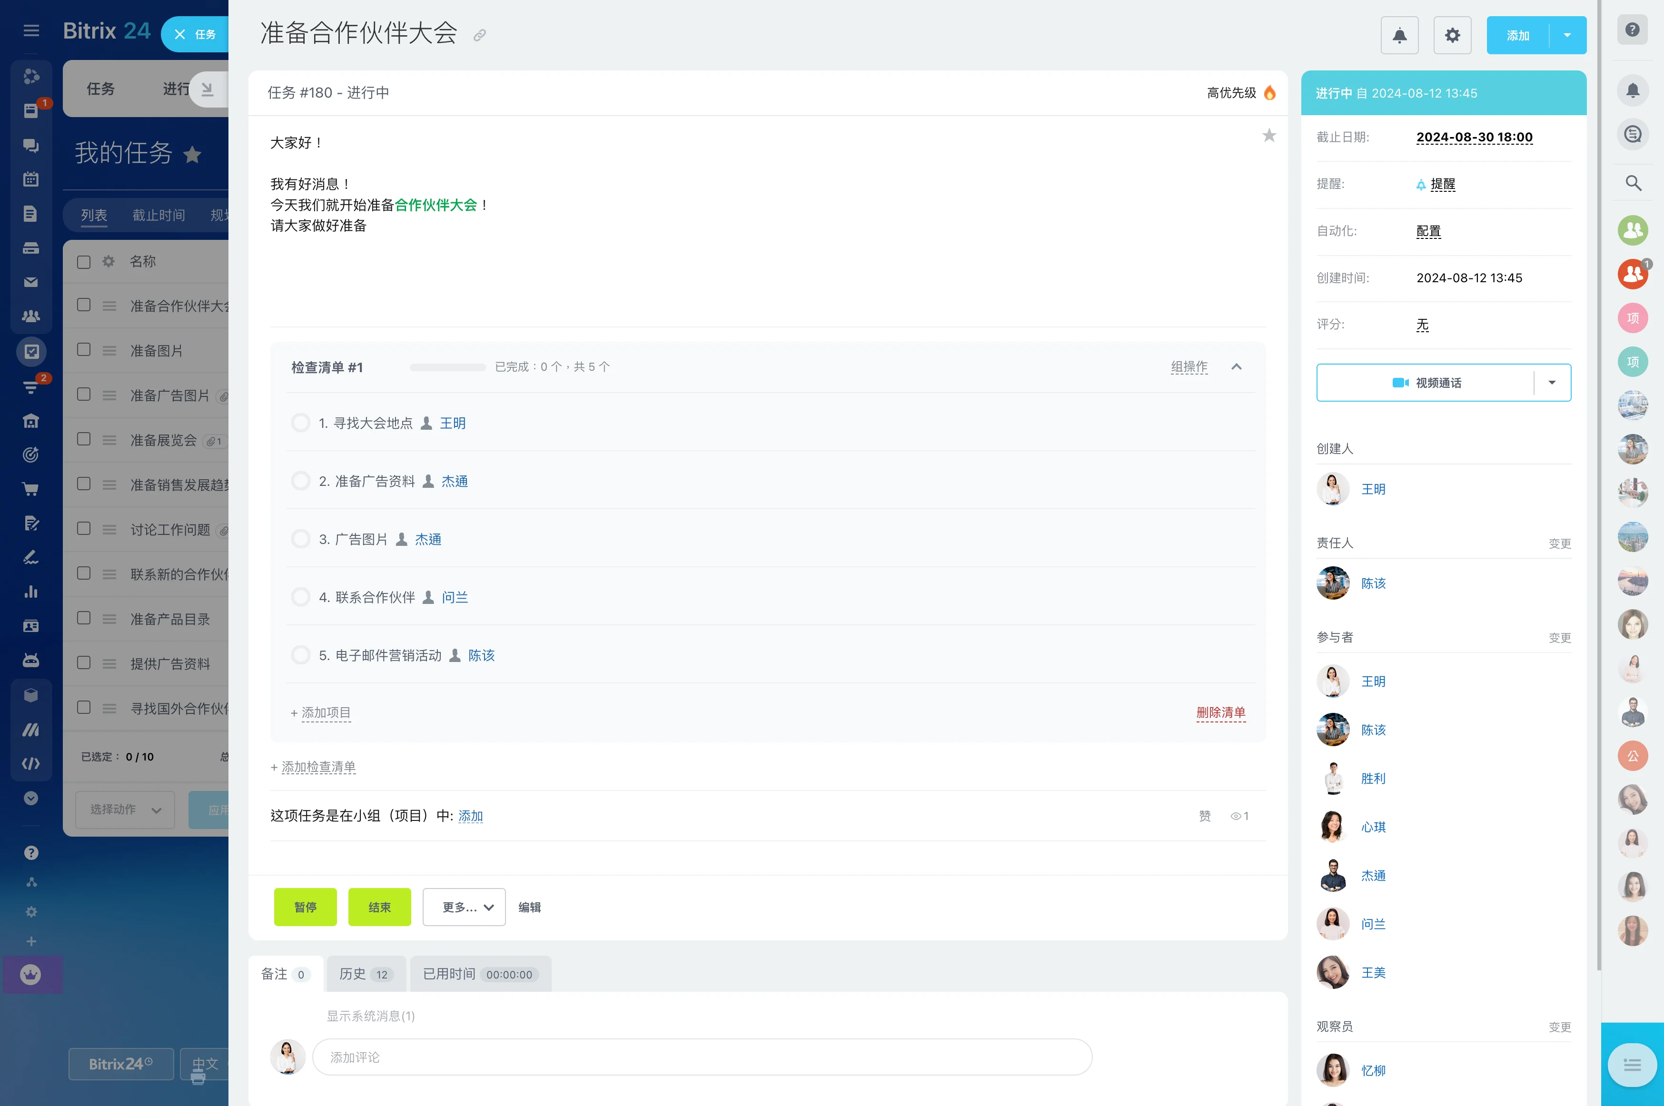
Task: Open tasks checkmark icon in left sidebar
Action: [x=31, y=351]
